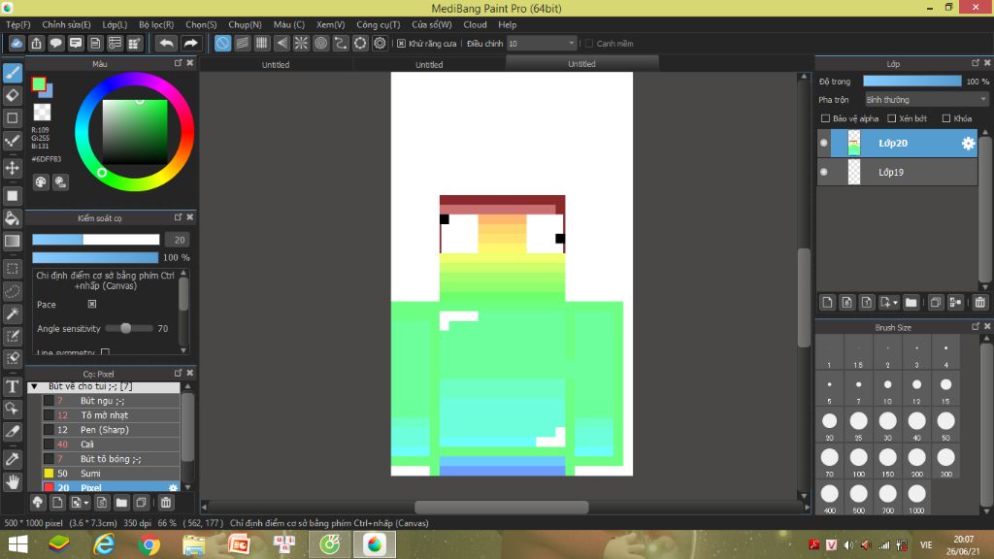Open the Công cụ(T) menu
Screen dimensions: 994x559
tap(379, 24)
